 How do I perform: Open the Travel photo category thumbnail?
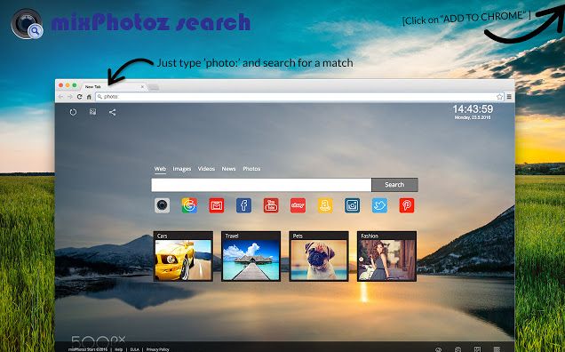click(x=251, y=256)
